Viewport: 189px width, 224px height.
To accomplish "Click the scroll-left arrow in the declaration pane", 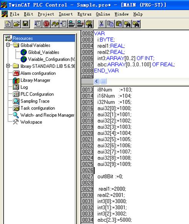I will 97,81.
